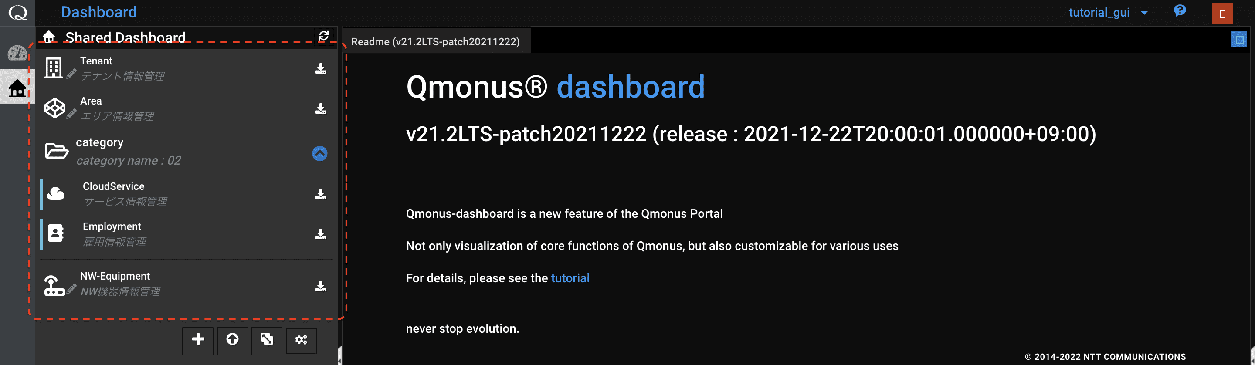This screenshot has height=365, width=1255.
Task: Click the upload arrow button
Action: point(232,340)
